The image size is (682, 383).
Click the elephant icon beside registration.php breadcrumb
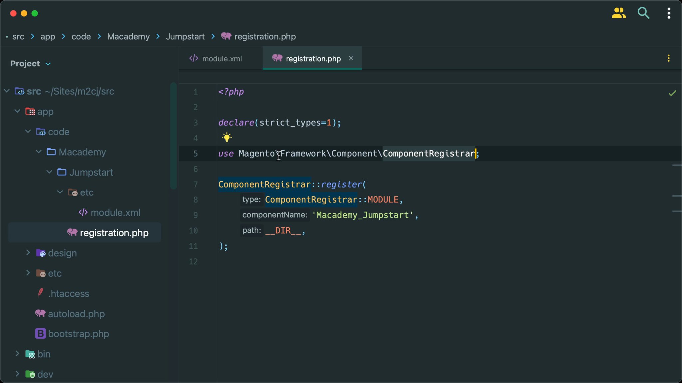tap(226, 36)
